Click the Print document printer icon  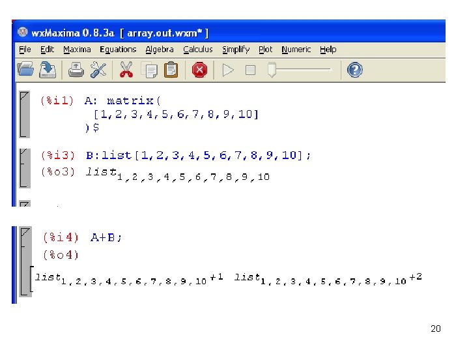(x=76, y=70)
